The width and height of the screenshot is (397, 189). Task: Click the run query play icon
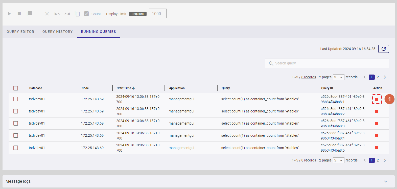click(x=9, y=14)
